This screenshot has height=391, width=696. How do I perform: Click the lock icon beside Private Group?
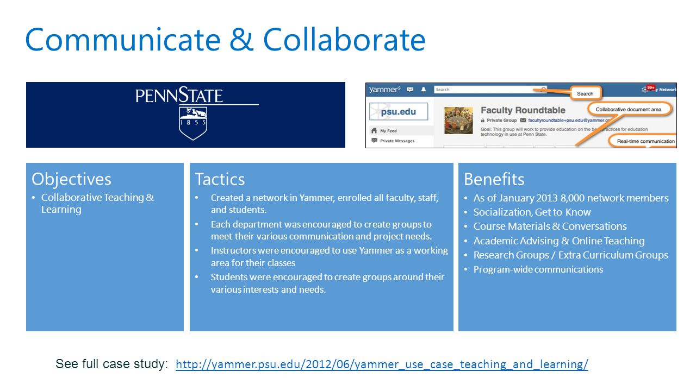coord(482,120)
